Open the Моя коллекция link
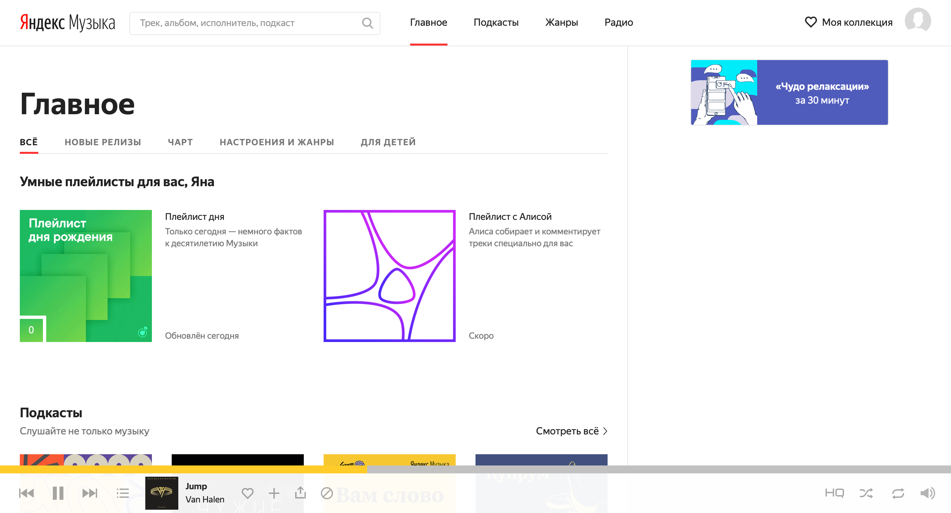This screenshot has width=951, height=513. tap(857, 22)
